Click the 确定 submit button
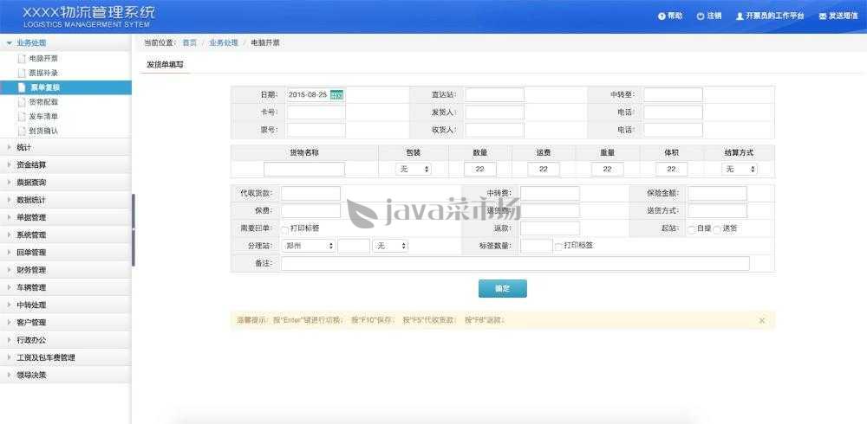867x424 pixels. pyautogui.click(x=502, y=288)
